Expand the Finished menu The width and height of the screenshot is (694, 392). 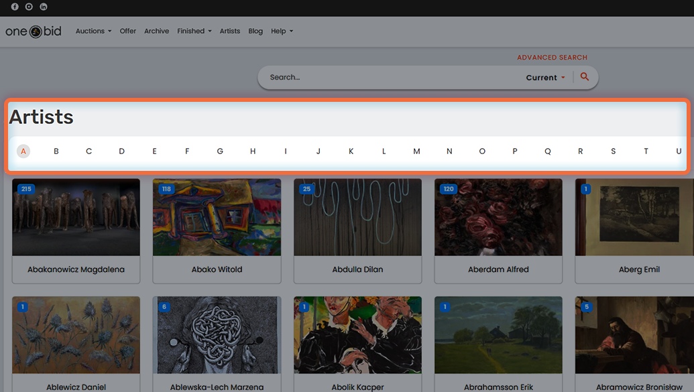194,31
